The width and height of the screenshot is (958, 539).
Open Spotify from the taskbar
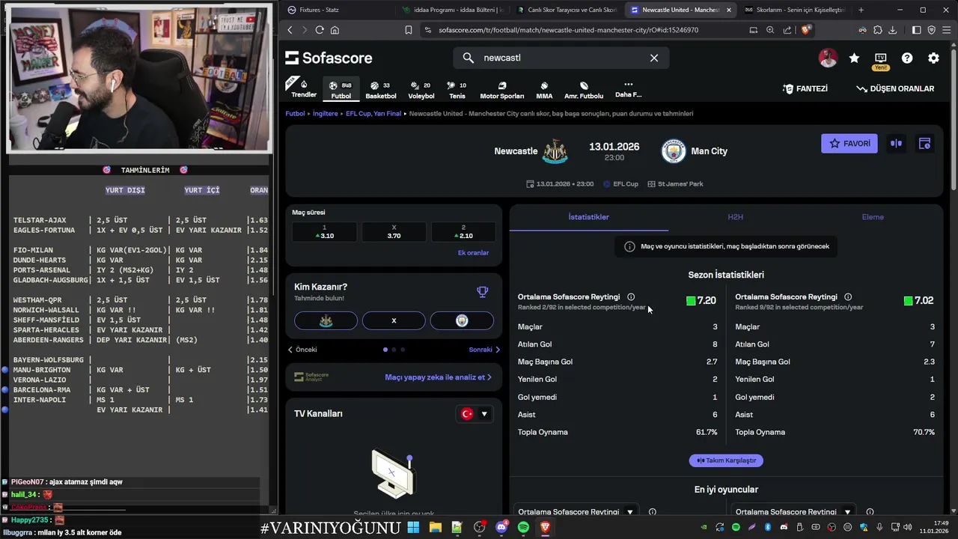coord(523,528)
